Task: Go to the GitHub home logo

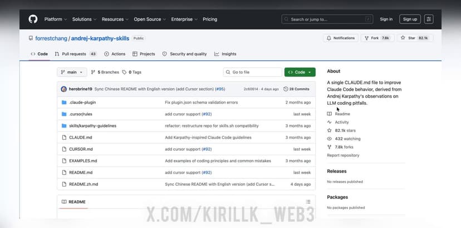Action: tap(33, 19)
